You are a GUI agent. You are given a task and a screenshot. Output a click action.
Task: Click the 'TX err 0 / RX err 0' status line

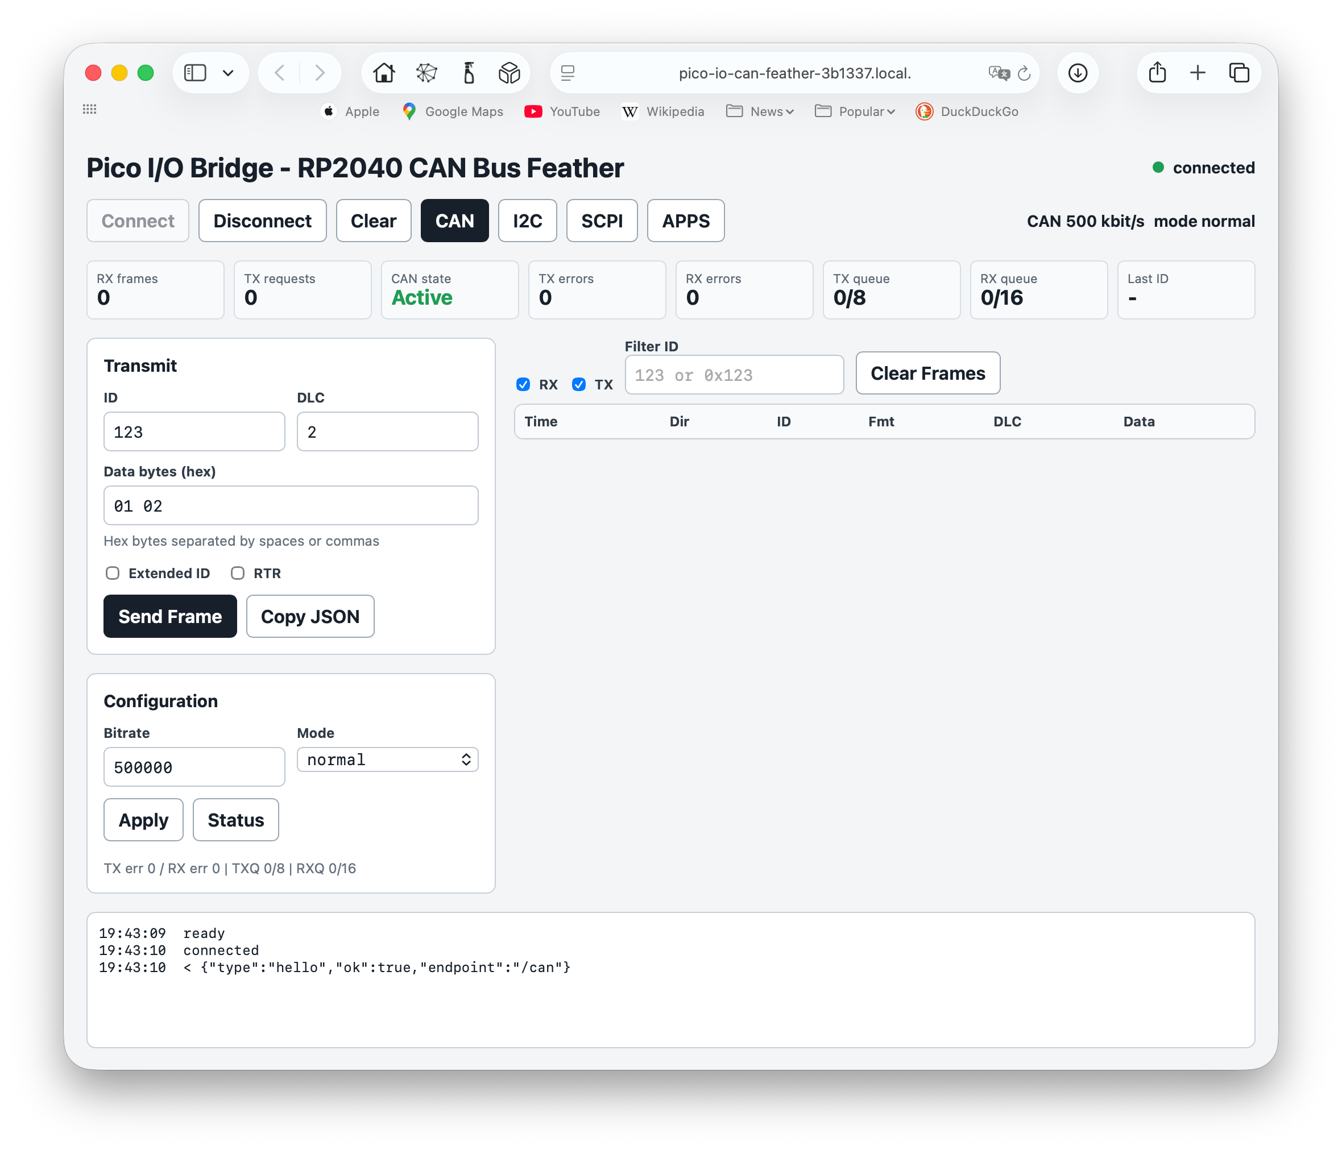pos(230,869)
